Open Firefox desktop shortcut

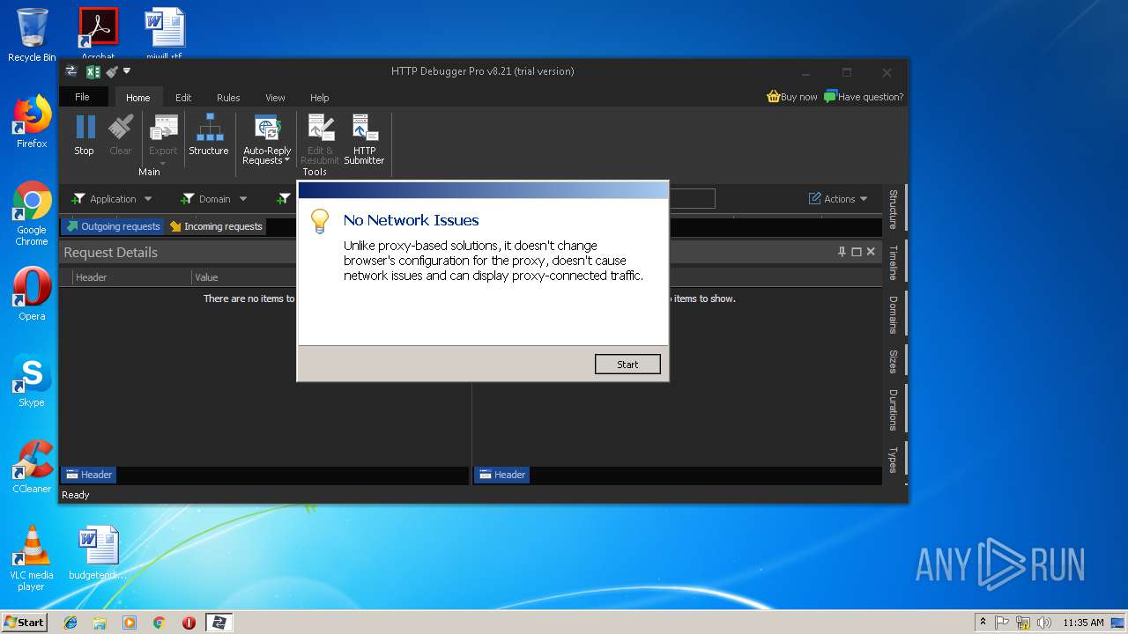coord(32,122)
